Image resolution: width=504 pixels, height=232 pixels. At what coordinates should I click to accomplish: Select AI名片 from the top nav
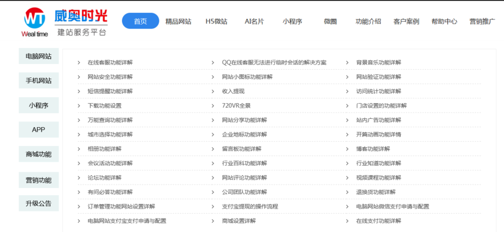tap(254, 22)
